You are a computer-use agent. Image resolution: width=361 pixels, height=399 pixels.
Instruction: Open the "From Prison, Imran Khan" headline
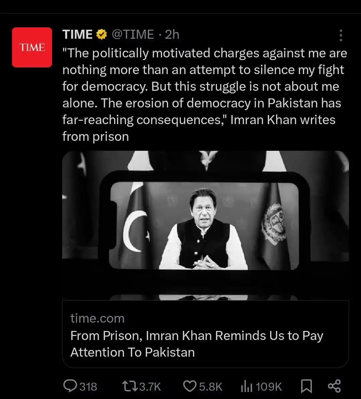197,344
